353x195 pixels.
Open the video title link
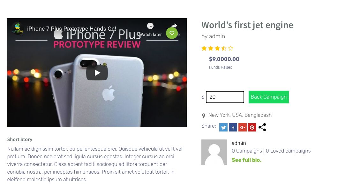[x=71, y=29]
